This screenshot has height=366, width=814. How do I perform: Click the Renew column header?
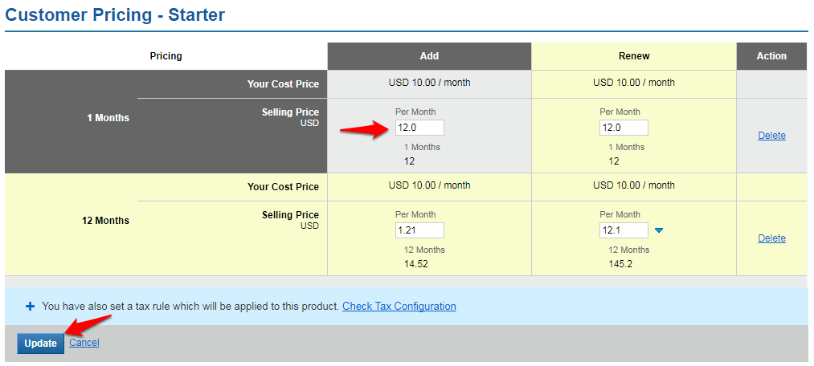[x=634, y=56]
